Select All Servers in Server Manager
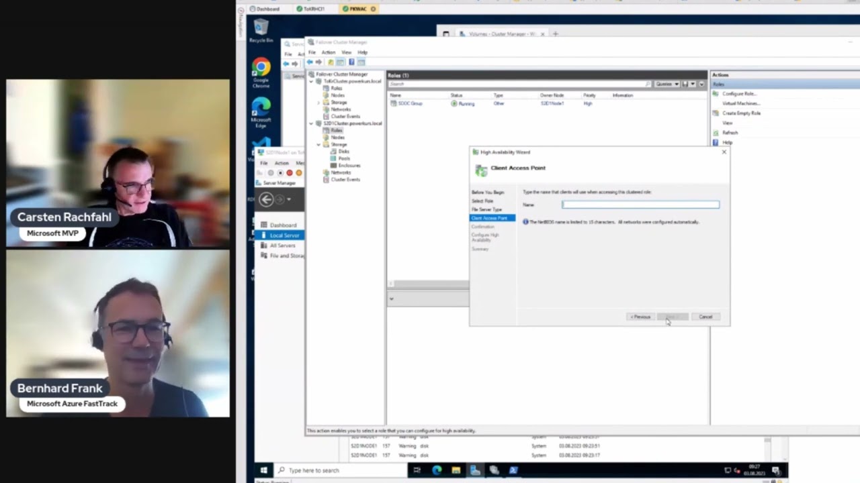 (282, 246)
